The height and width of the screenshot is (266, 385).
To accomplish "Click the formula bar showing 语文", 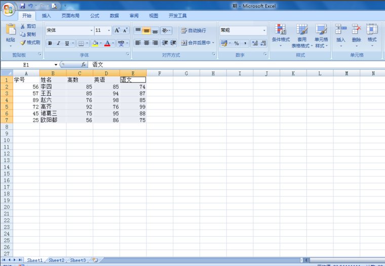I will point(236,64).
